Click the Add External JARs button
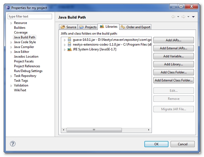204x157 pixels. click(x=174, y=48)
